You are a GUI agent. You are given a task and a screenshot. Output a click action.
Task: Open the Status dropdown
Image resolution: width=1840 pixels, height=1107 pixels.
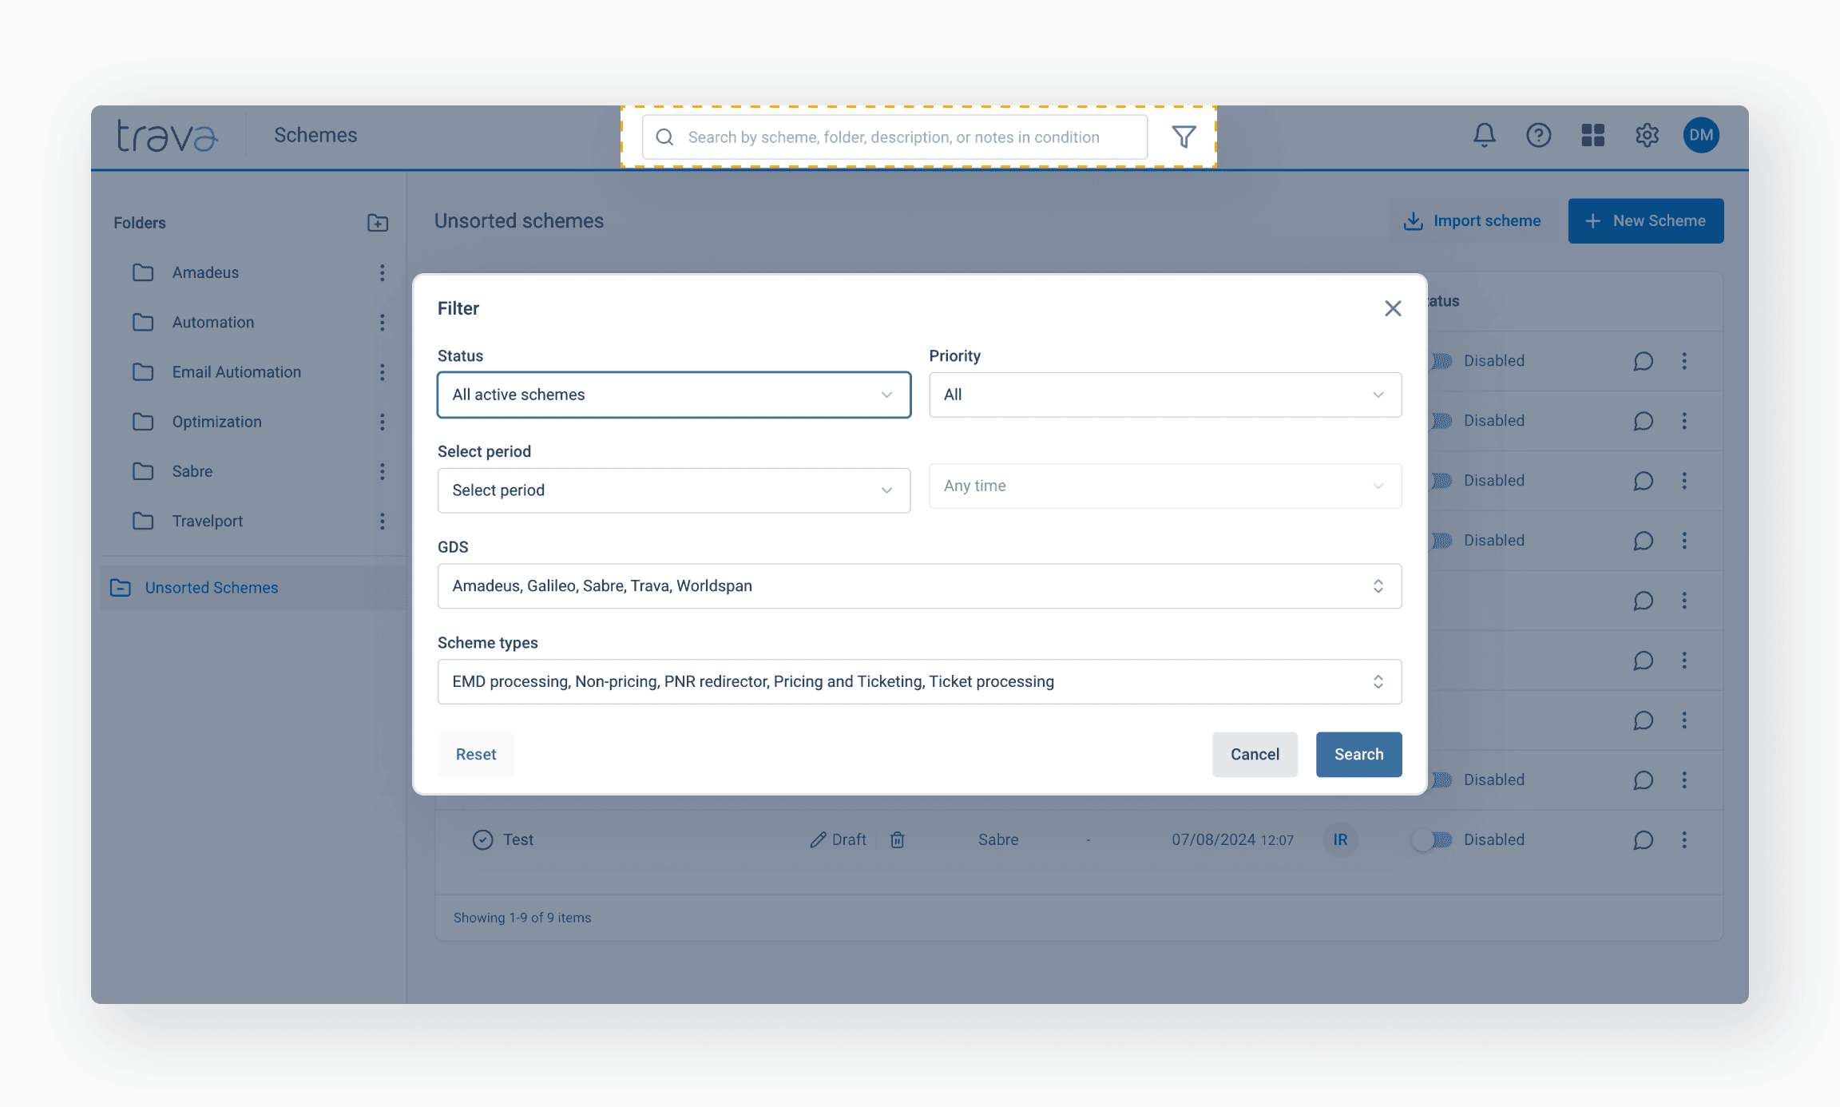(673, 395)
